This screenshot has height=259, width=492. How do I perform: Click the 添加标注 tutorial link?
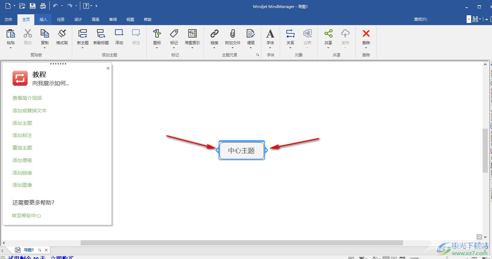(x=22, y=135)
